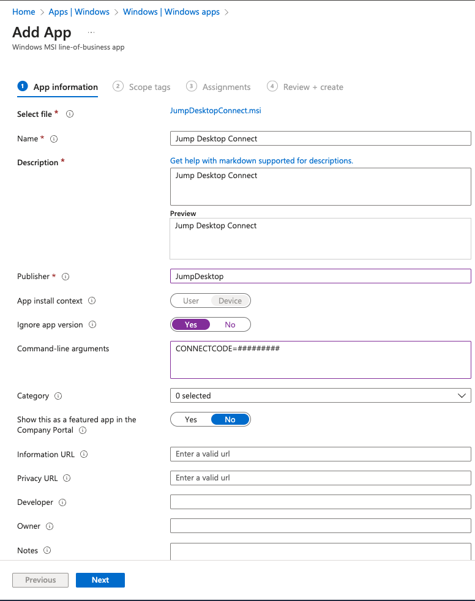Expand the Category dropdown
Viewport: 475px width, 601px height.
click(321, 395)
